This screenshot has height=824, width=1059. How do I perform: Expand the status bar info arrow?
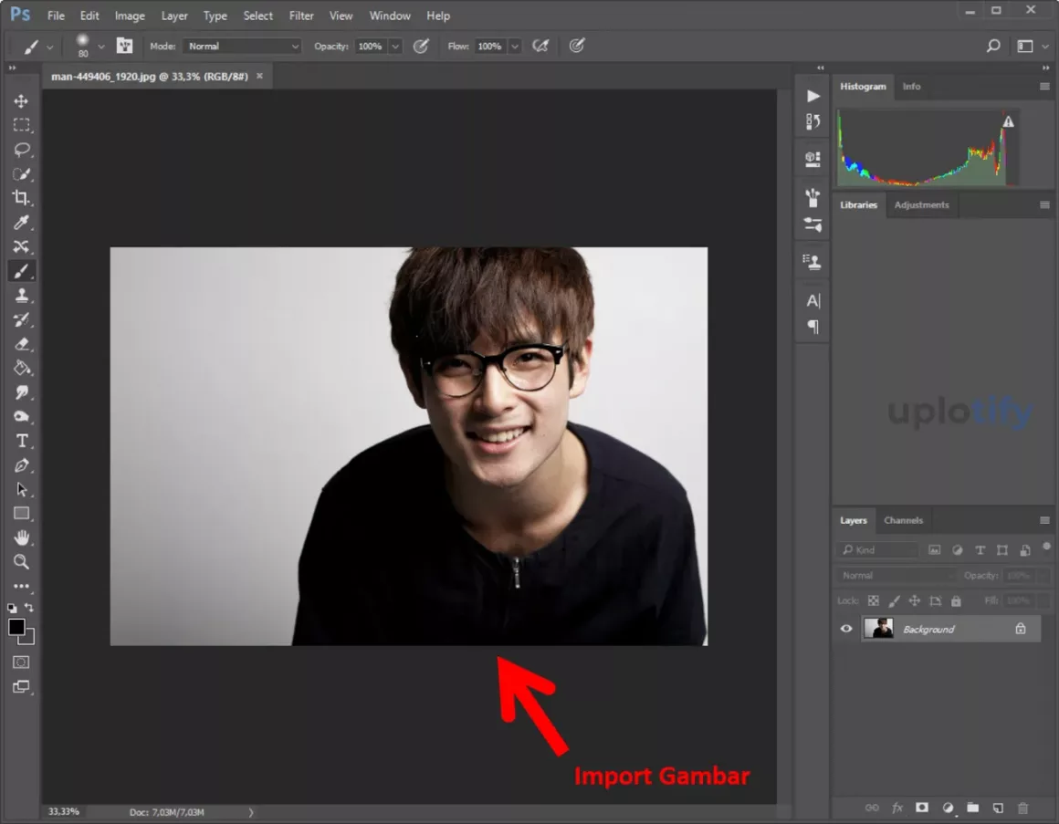pos(250,812)
